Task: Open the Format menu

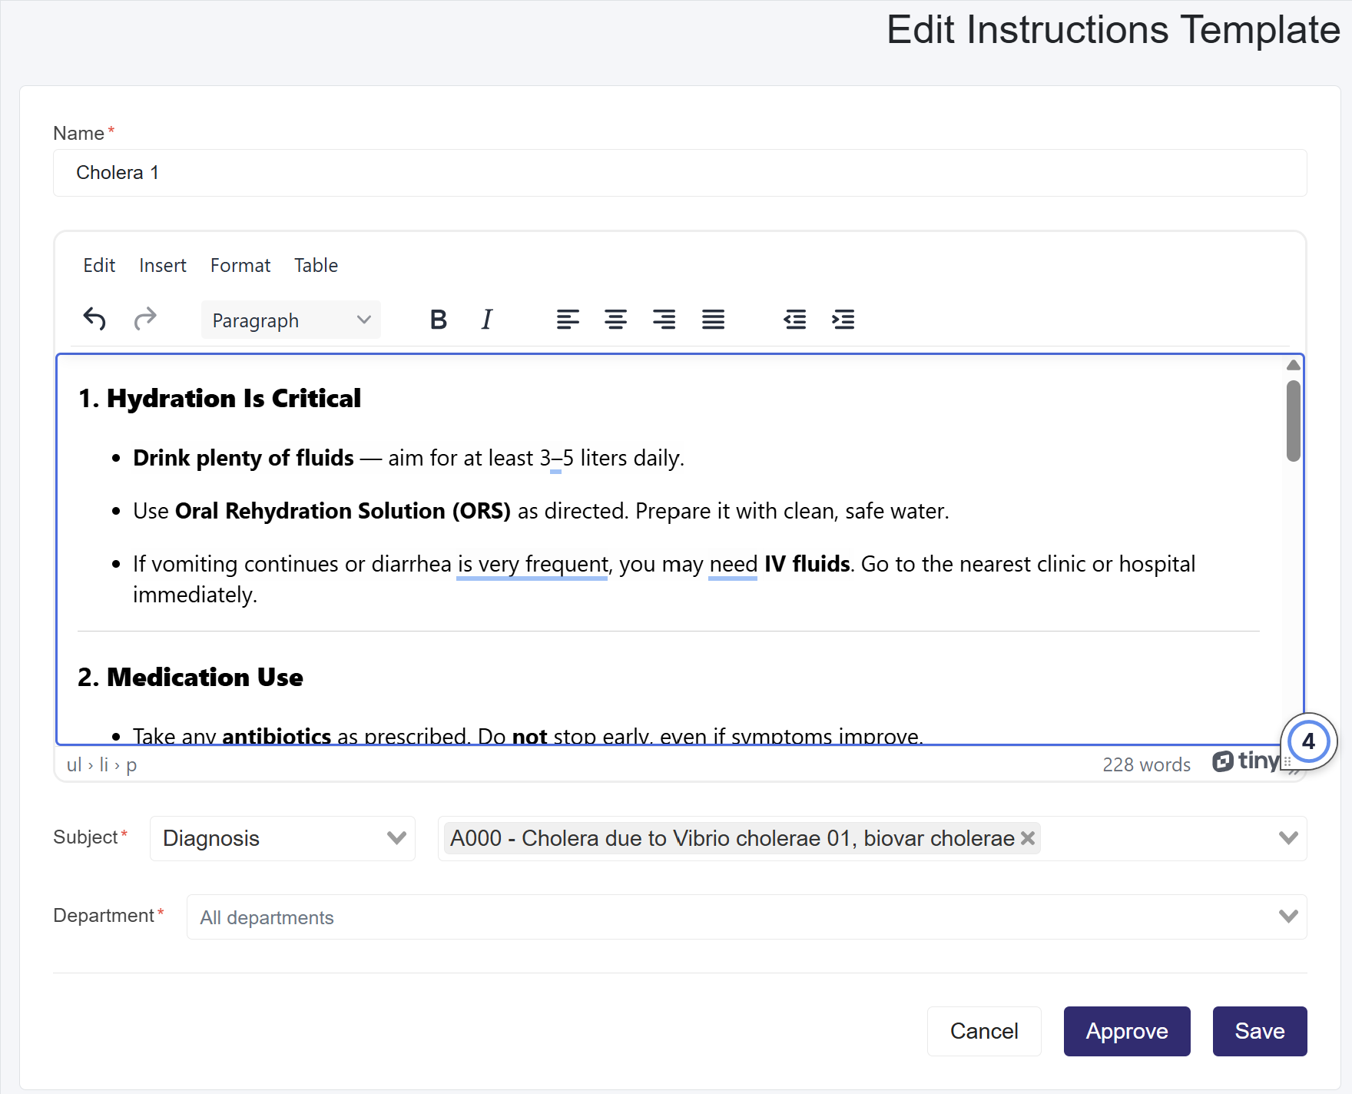Action: pyautogui.click(x=240, y=266)
